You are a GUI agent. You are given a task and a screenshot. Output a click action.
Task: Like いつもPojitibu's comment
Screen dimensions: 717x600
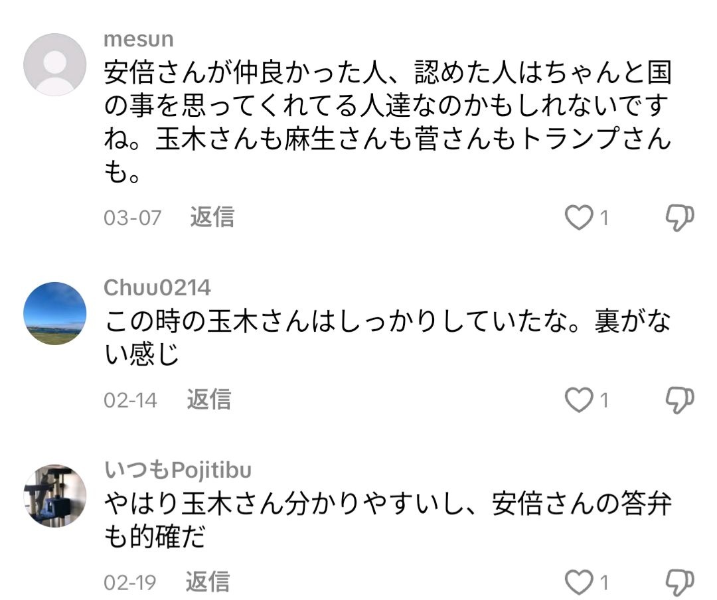[x=578, y=582]
